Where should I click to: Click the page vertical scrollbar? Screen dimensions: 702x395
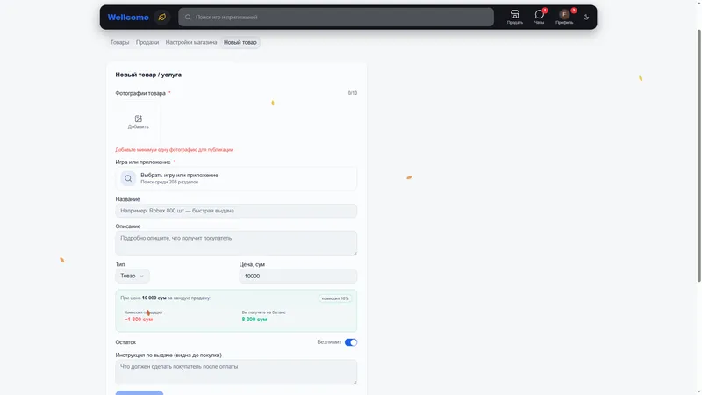698,156
